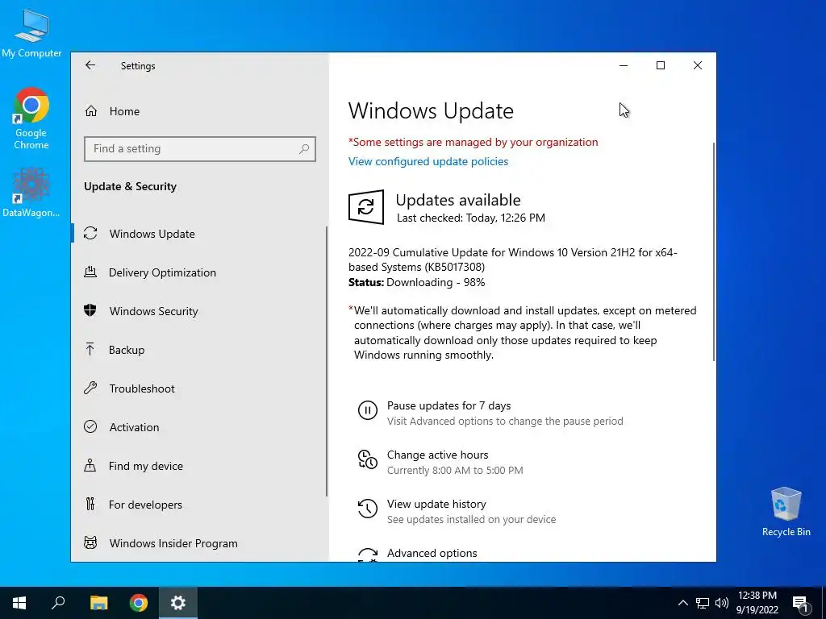Click the search magnifier in Find a setting
826x619 pixels.
[304, 149]
